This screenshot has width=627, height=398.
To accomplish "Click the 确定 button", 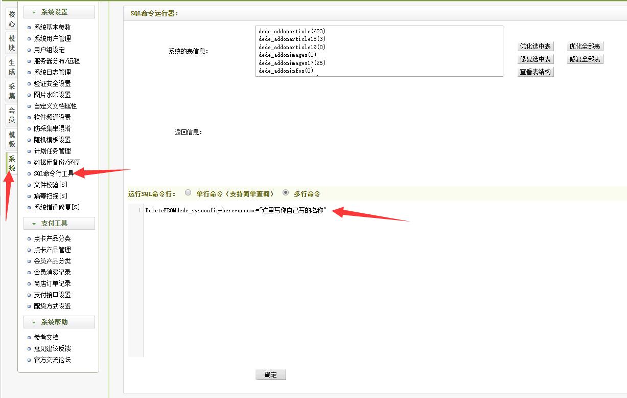I will pos(270,375).
